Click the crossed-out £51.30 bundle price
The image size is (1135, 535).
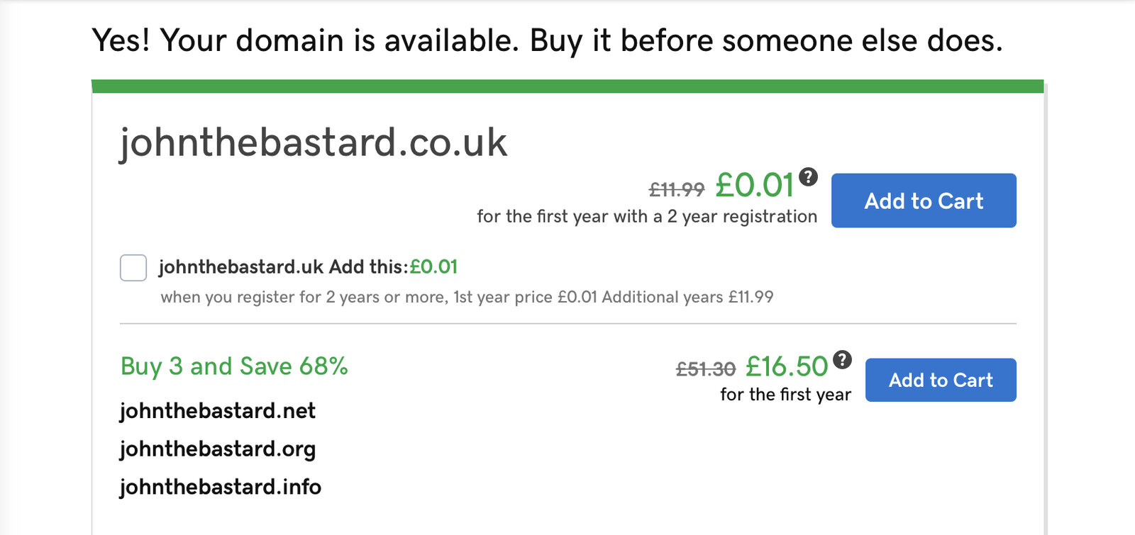(x=706, y=369)
